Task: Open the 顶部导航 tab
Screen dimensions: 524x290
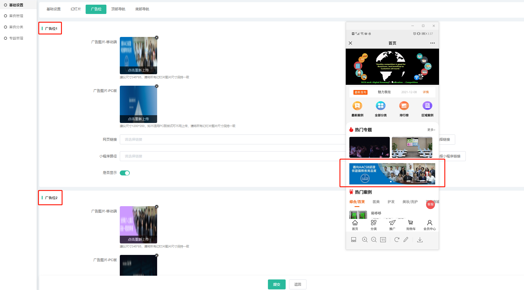Action: pos(118,9)
